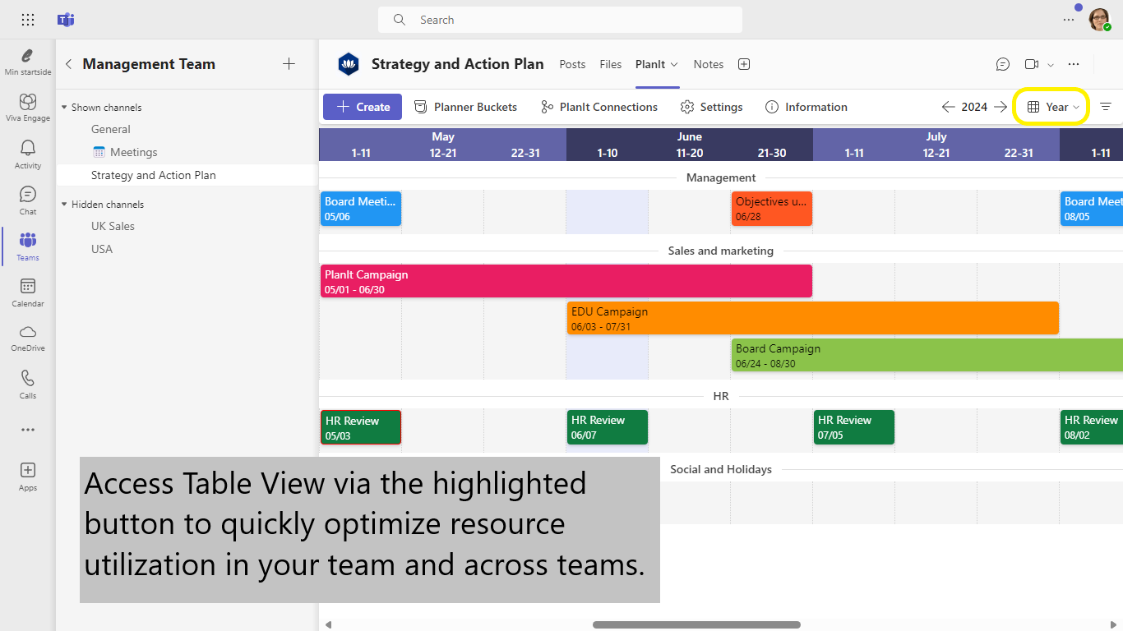Switch to the Posts tab

572,64
